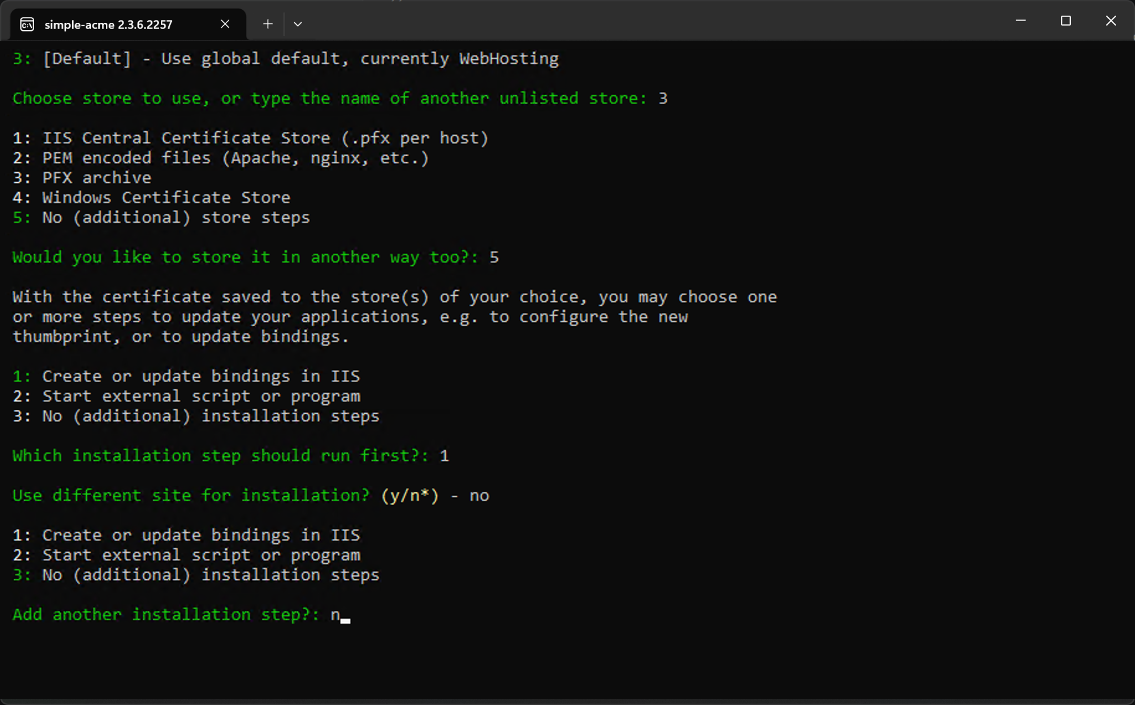Click 'Use different site for installation?' line
This screenshot has width=1135, height=705.
pyautogui.click(x=191, y=495)
